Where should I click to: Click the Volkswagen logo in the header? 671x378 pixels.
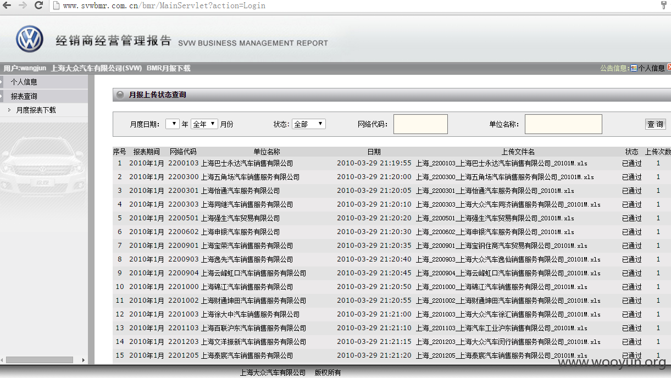(30, 39)
